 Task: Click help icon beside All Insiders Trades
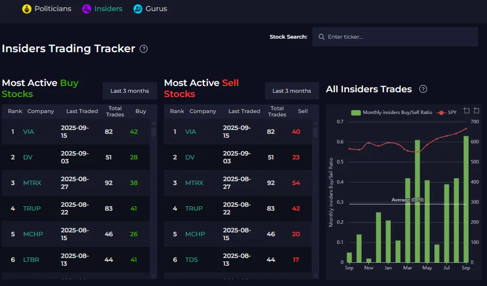coord(423,89)
